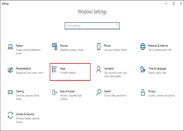The height and width of the screenshot is (131, 184).
Task: Click 'Game Bar, captures, Game Mode' text
Action: (x=27, y=97)
